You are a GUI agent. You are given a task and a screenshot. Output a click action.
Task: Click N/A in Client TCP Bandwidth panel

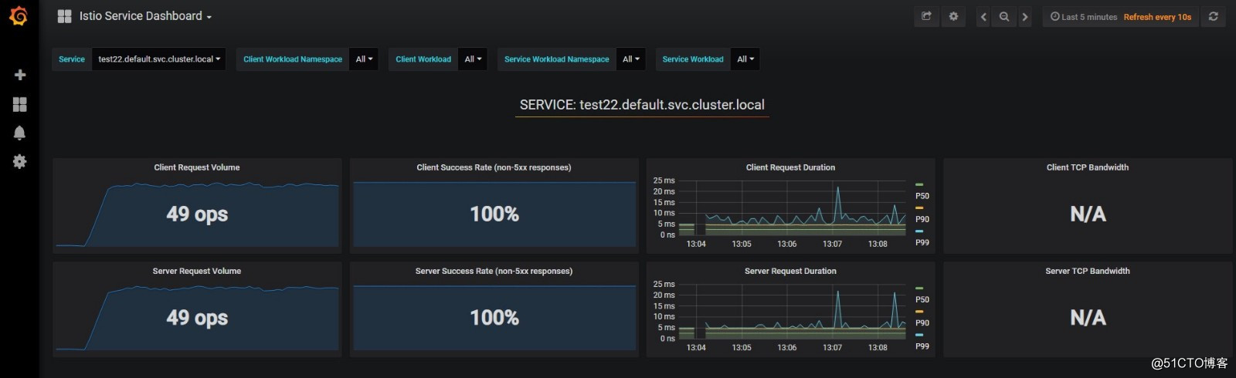pos(1088,214)
